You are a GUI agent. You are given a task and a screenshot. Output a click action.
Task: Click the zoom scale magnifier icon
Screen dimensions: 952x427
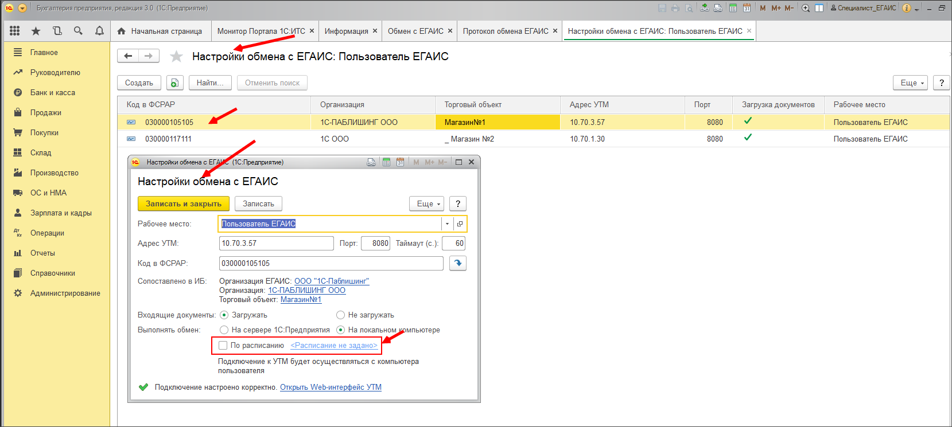pyautogui.click(x=806, y=8)
